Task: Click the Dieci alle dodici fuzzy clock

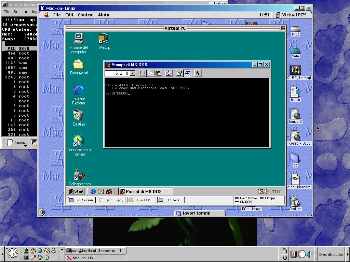Action: (331, 254)
